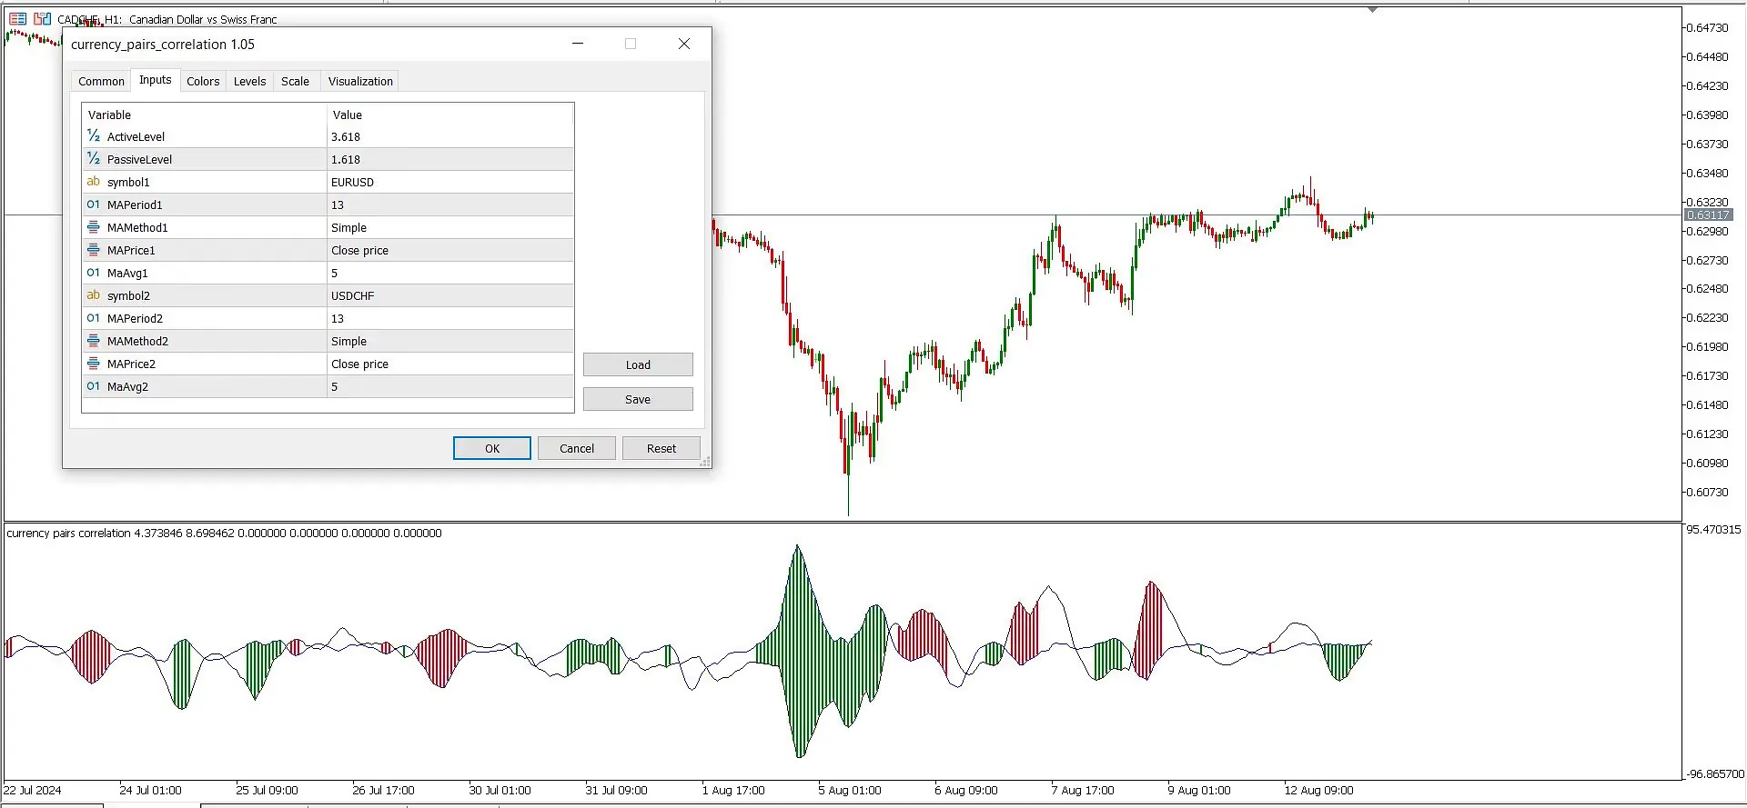Save the current input parameters
The image size is (1747, 808).
(638, 399)
